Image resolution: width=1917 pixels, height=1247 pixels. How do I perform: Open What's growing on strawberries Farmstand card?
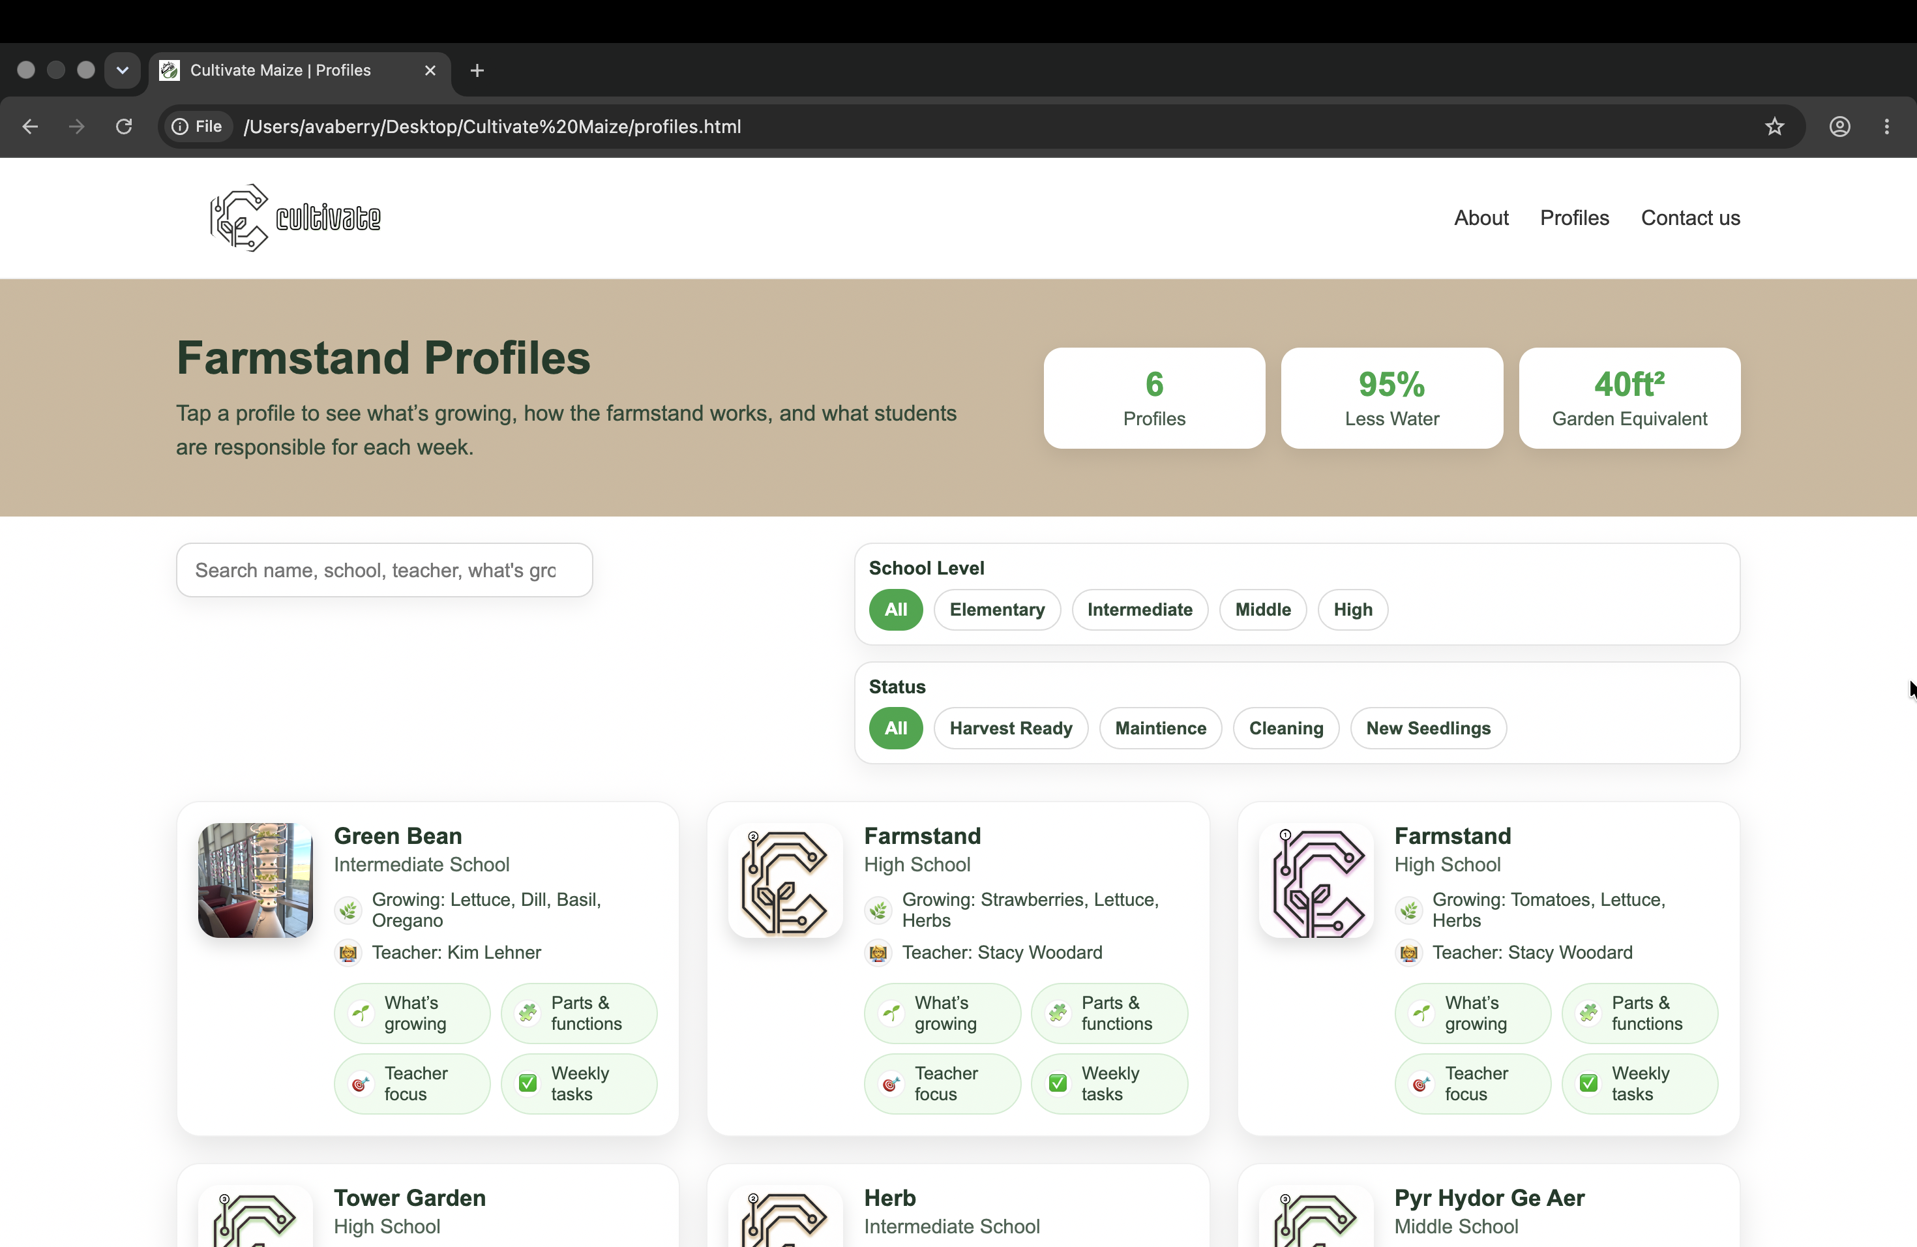(942, 1014)
